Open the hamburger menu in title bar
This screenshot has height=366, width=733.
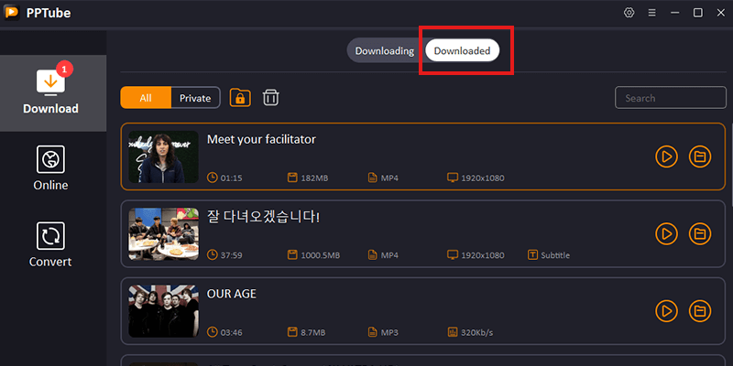pos(651,13)
